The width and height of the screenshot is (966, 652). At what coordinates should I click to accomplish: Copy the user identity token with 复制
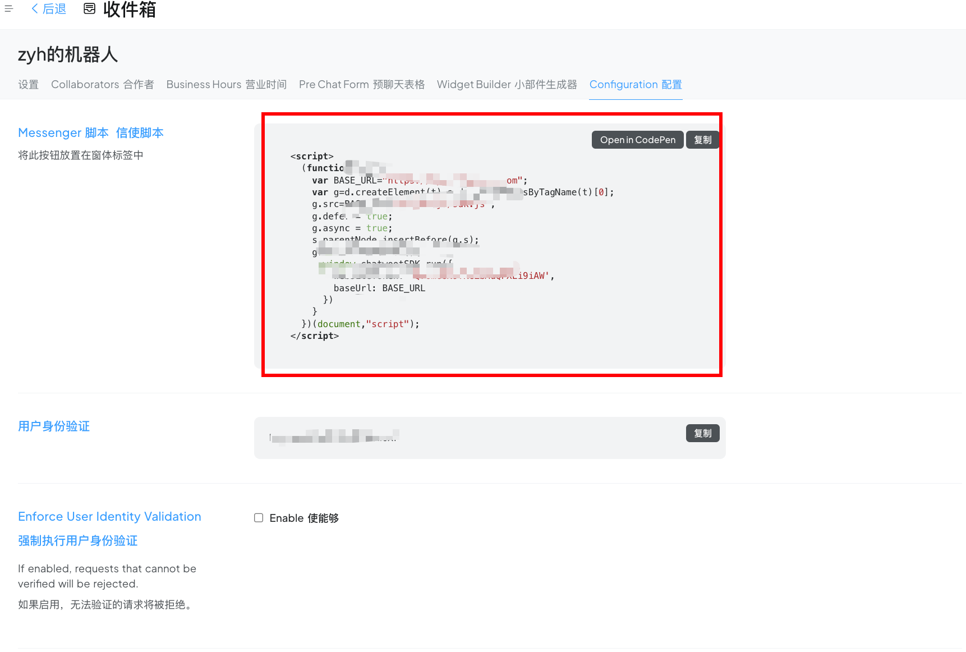(x=702, y=433)
